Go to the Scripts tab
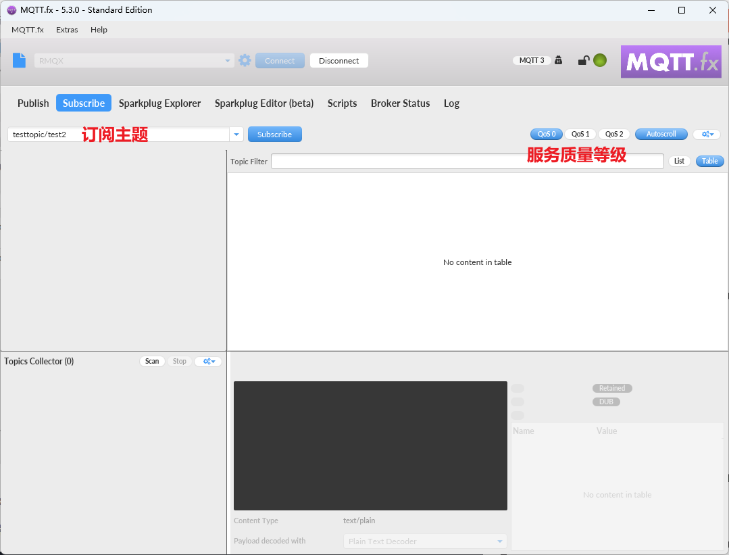 pos(342,103)
